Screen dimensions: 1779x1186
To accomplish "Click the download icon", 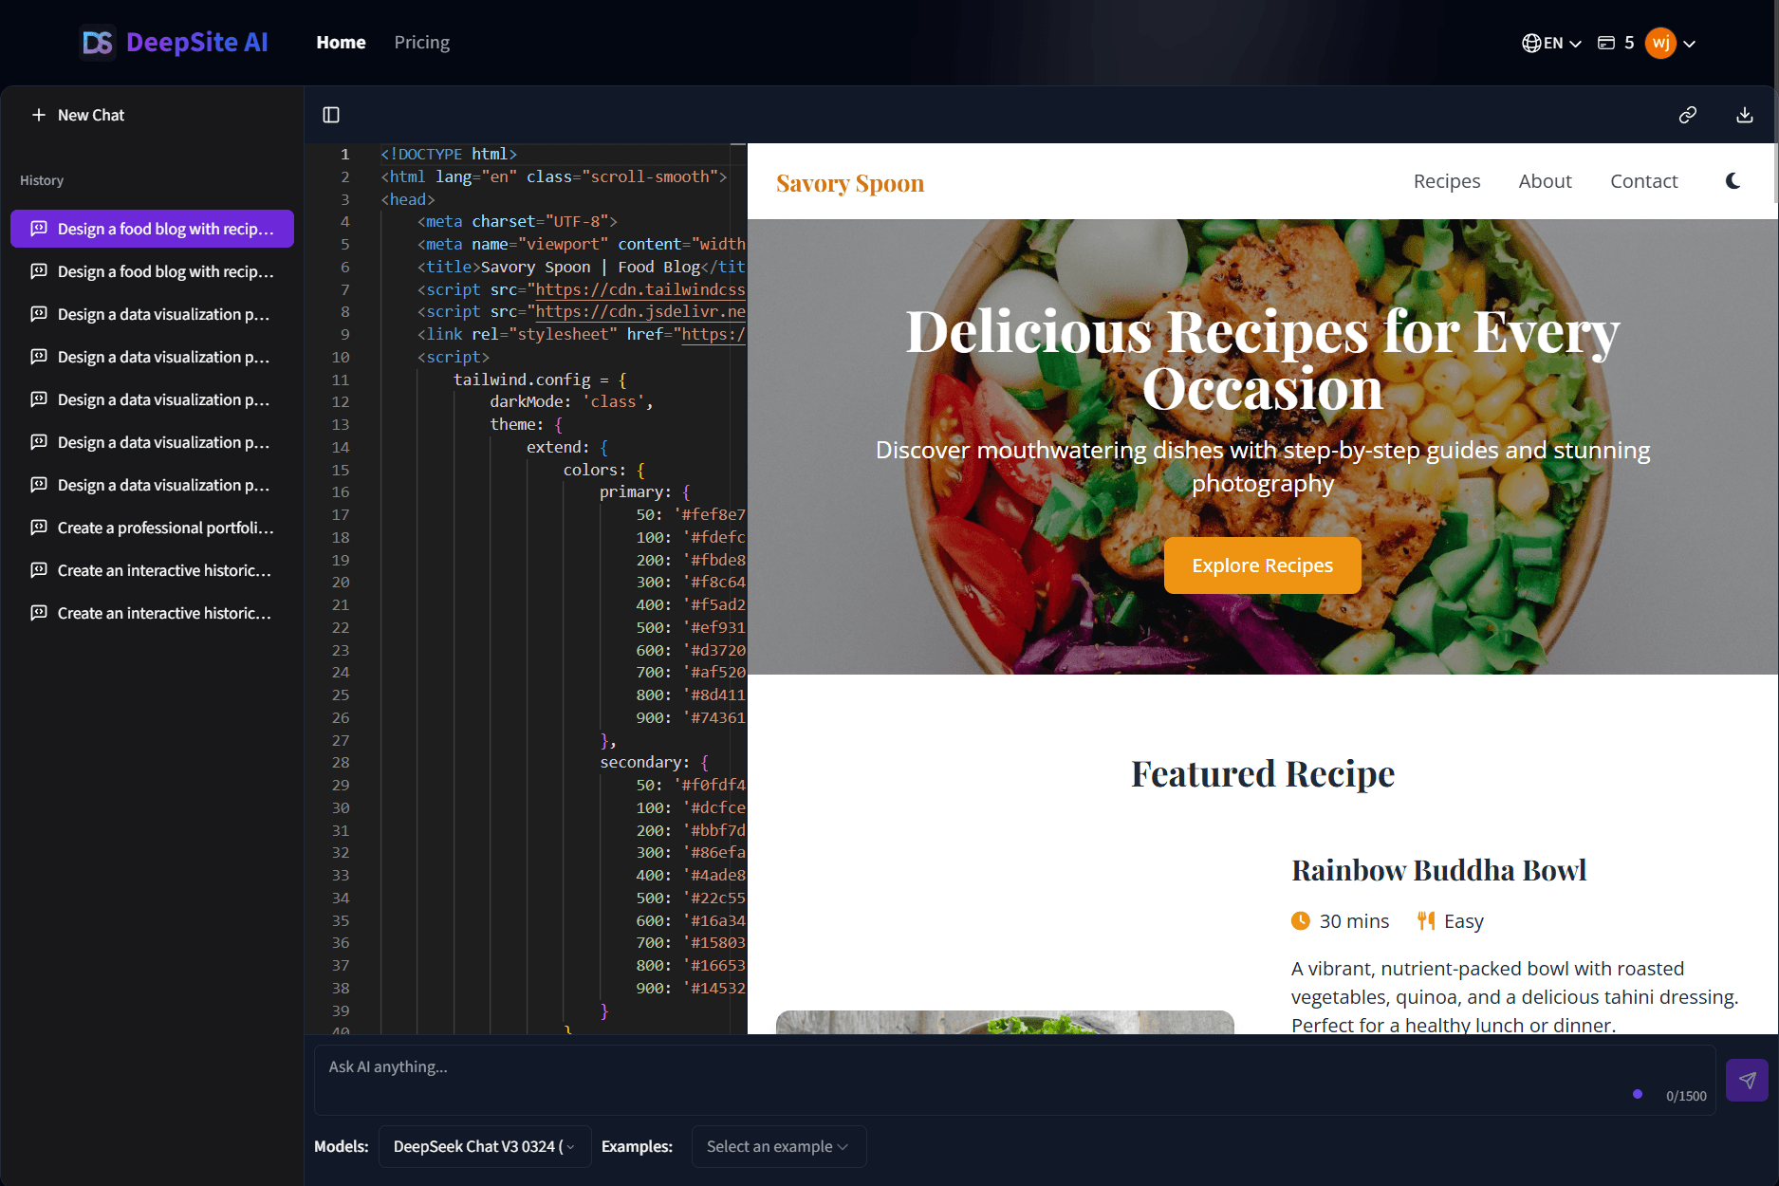I will tap(1745, 115).
